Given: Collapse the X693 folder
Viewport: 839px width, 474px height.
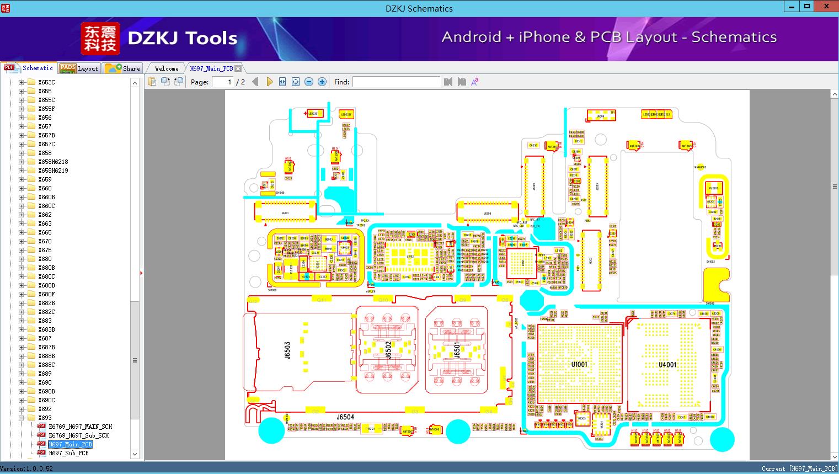Looking at the screenshot, I should point(22,418).
